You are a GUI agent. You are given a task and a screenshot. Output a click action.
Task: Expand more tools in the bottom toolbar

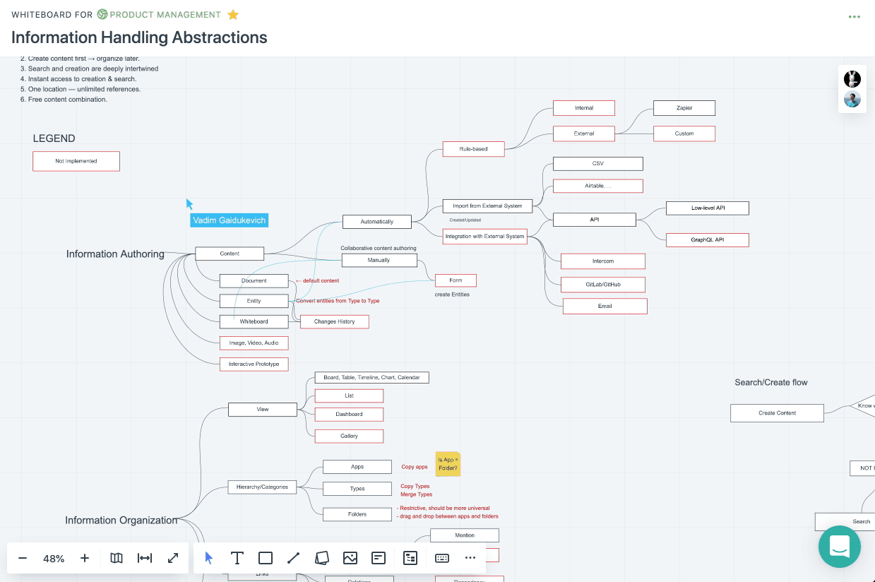[470, 558]
